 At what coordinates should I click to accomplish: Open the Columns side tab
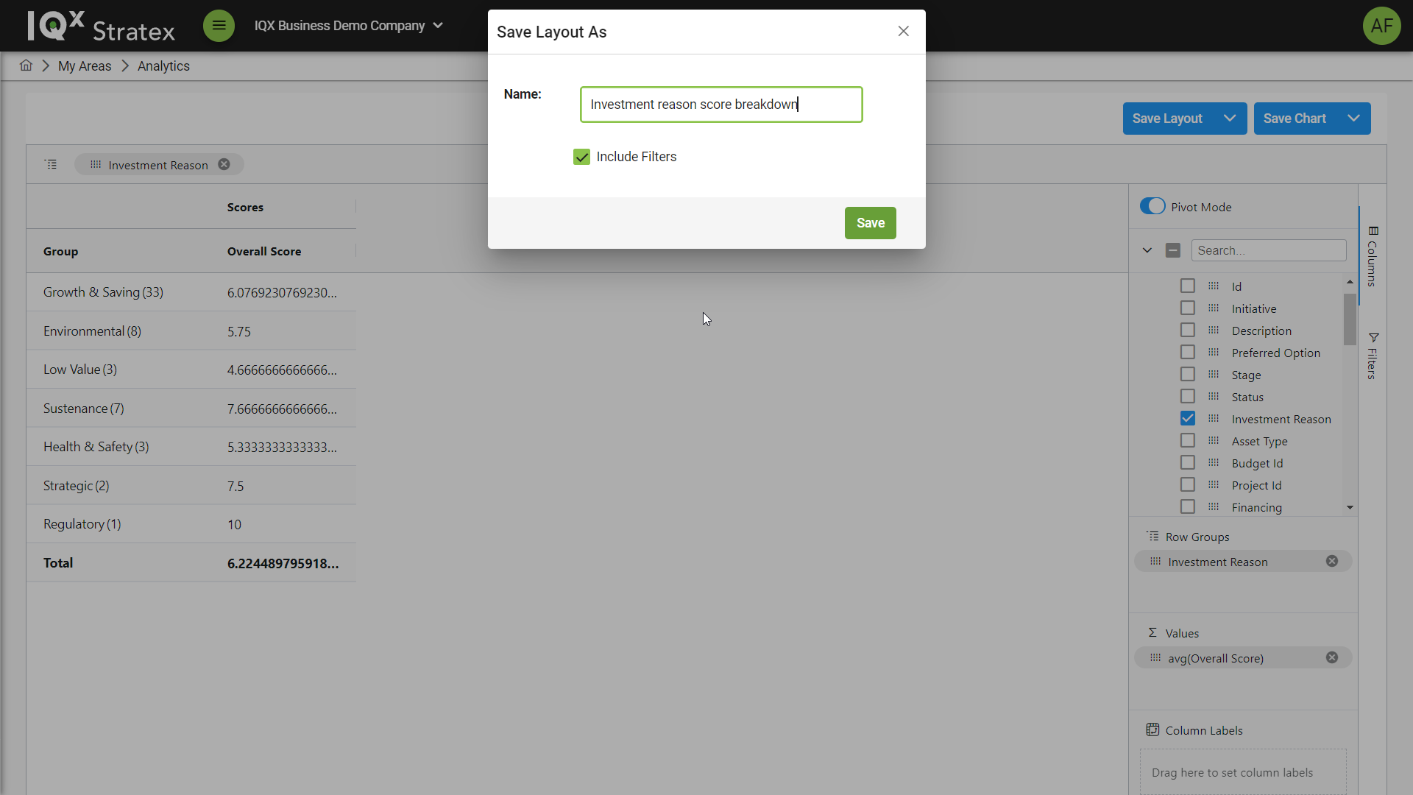tap(1373, 257)
